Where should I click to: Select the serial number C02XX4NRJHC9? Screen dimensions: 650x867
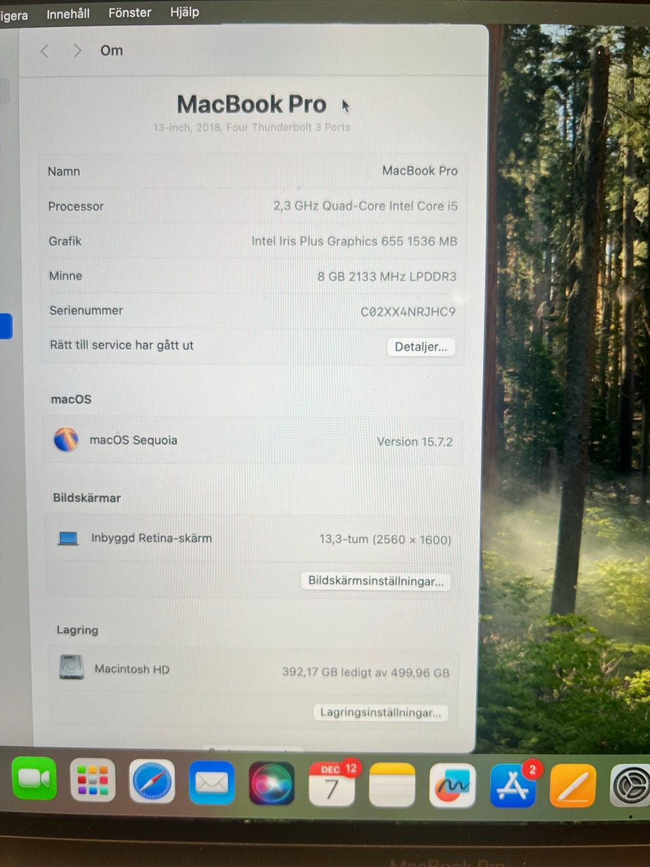point(408,312)
